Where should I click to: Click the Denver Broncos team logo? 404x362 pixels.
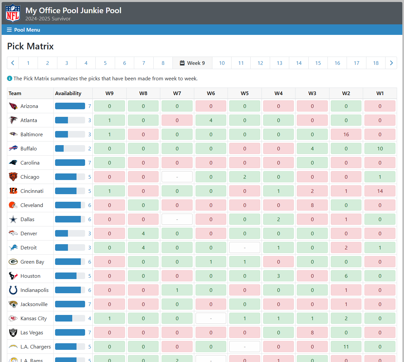13,234
